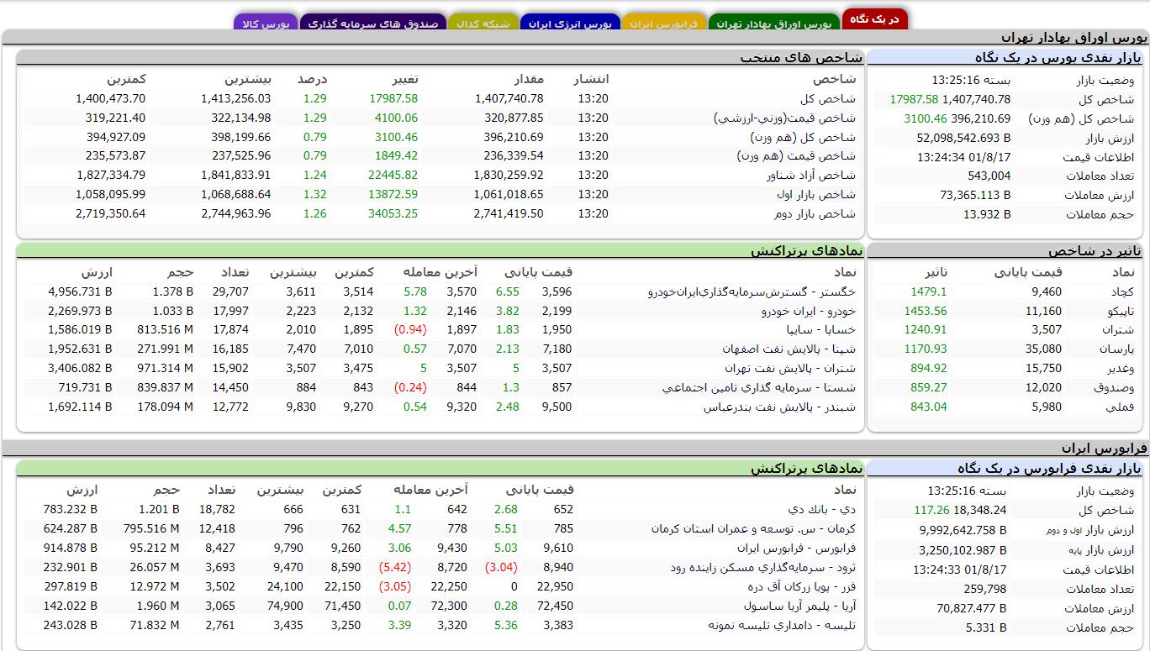The width and height of the screenshot is (1150, 651).
Task: Open symbol خگستر in most-traded symbols
Action: pyautogui.click(x=752, y=292)
